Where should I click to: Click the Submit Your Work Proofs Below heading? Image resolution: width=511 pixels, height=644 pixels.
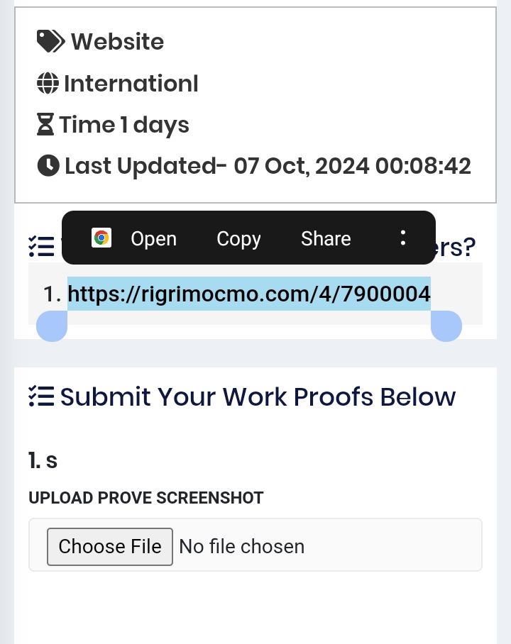(258, 396)
